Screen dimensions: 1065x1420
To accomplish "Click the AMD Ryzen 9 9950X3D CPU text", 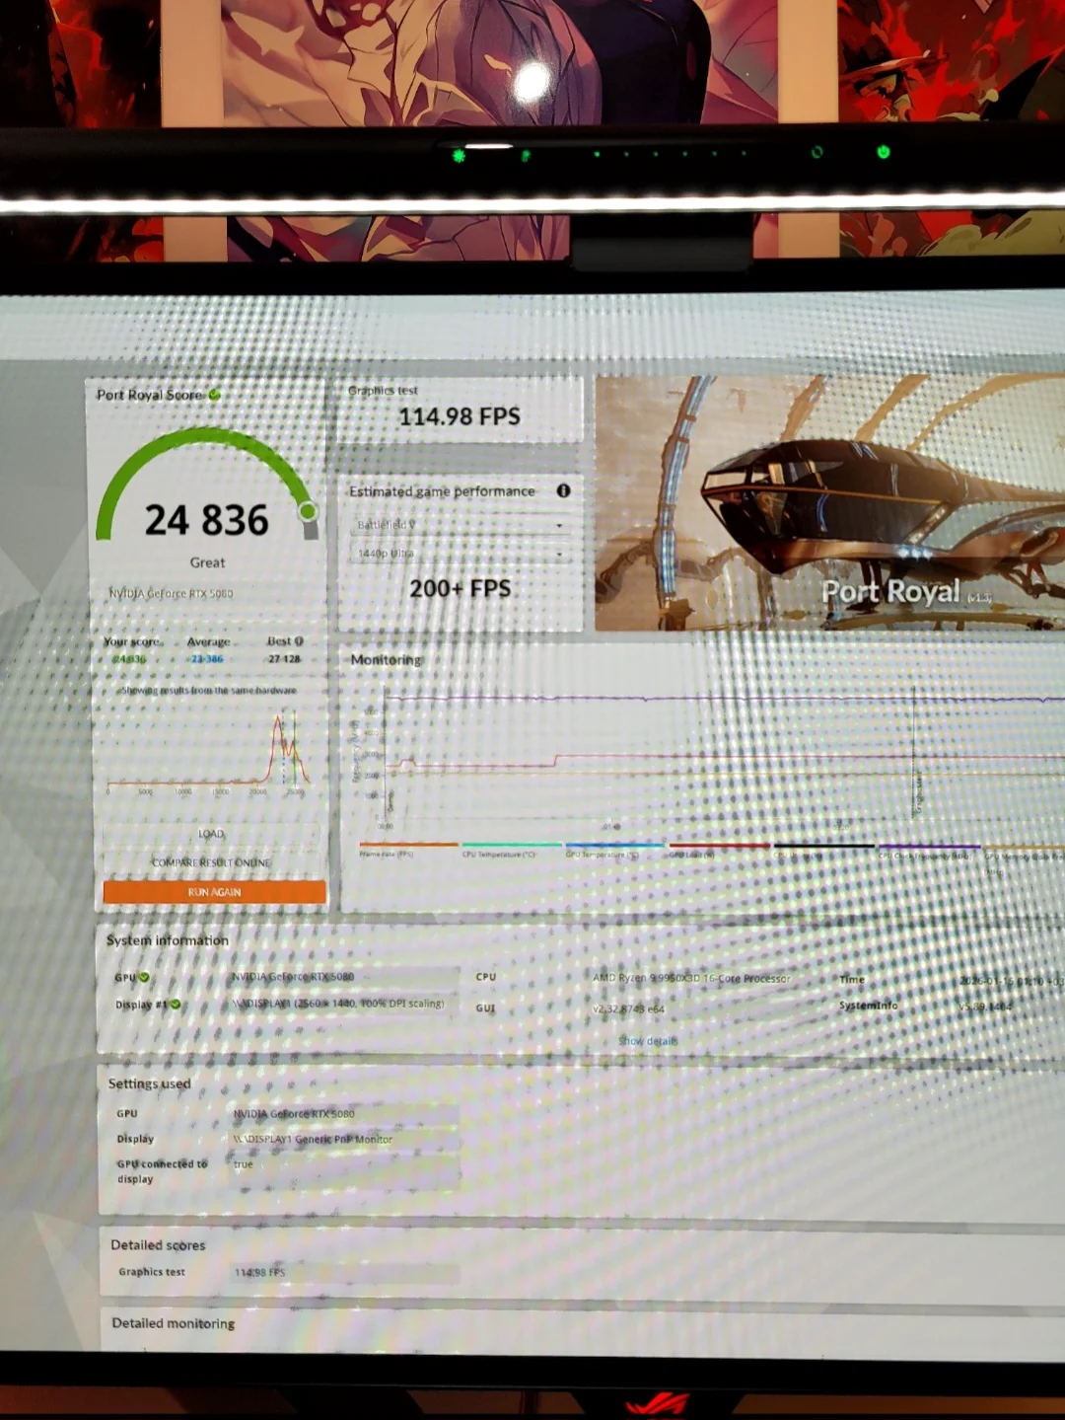I will [691, 978].
